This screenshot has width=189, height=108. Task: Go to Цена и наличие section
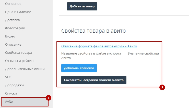pos(18,12)
